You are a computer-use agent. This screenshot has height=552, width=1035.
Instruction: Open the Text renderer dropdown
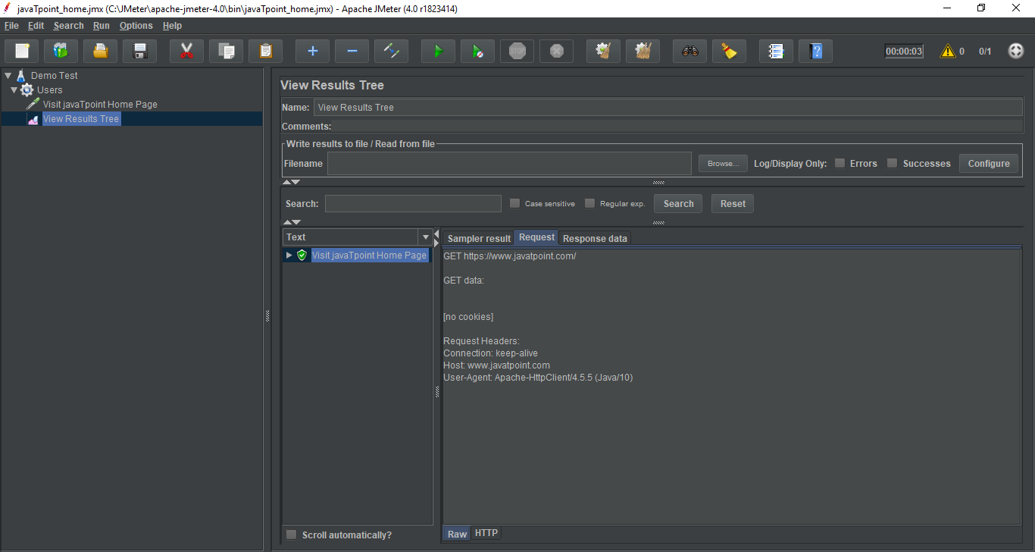coord(425,237)
